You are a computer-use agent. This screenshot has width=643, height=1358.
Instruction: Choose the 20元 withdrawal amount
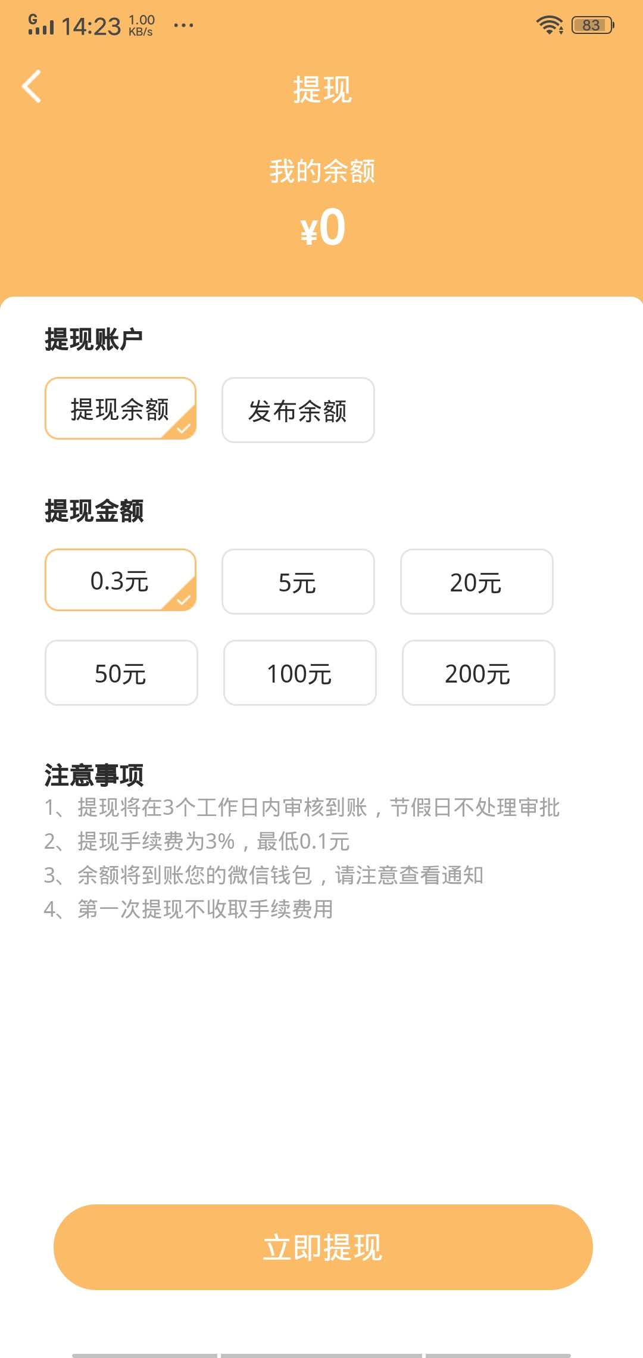(477, 582)
